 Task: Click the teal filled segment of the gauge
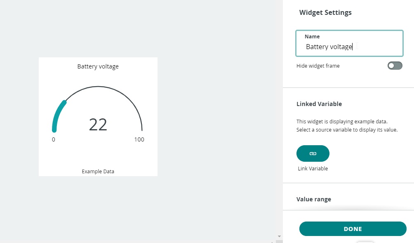pyautogui.click(x=58, y=115)
